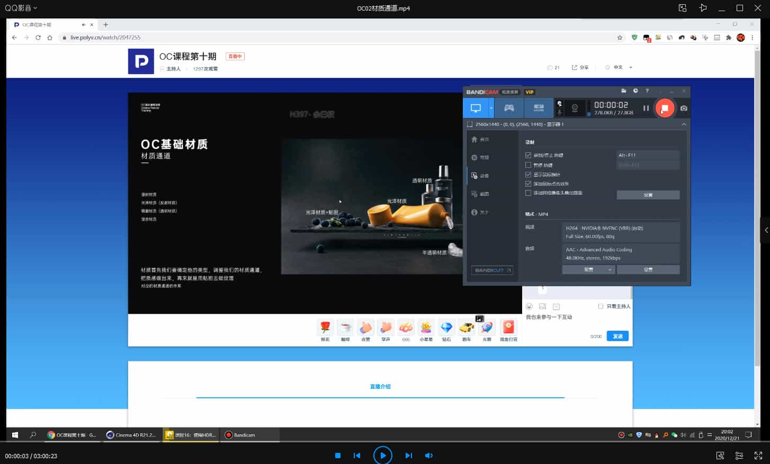Toggle the webcam overlay checkbox in Bandicam
This screenshot has width=770, height=464.
(528, 193)
